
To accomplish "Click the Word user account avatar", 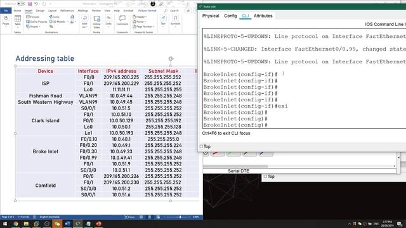I will tap(153, 4).
